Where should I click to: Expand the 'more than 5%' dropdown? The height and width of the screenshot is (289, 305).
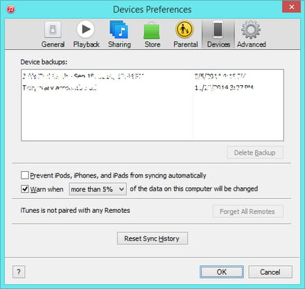click(98, 189)
